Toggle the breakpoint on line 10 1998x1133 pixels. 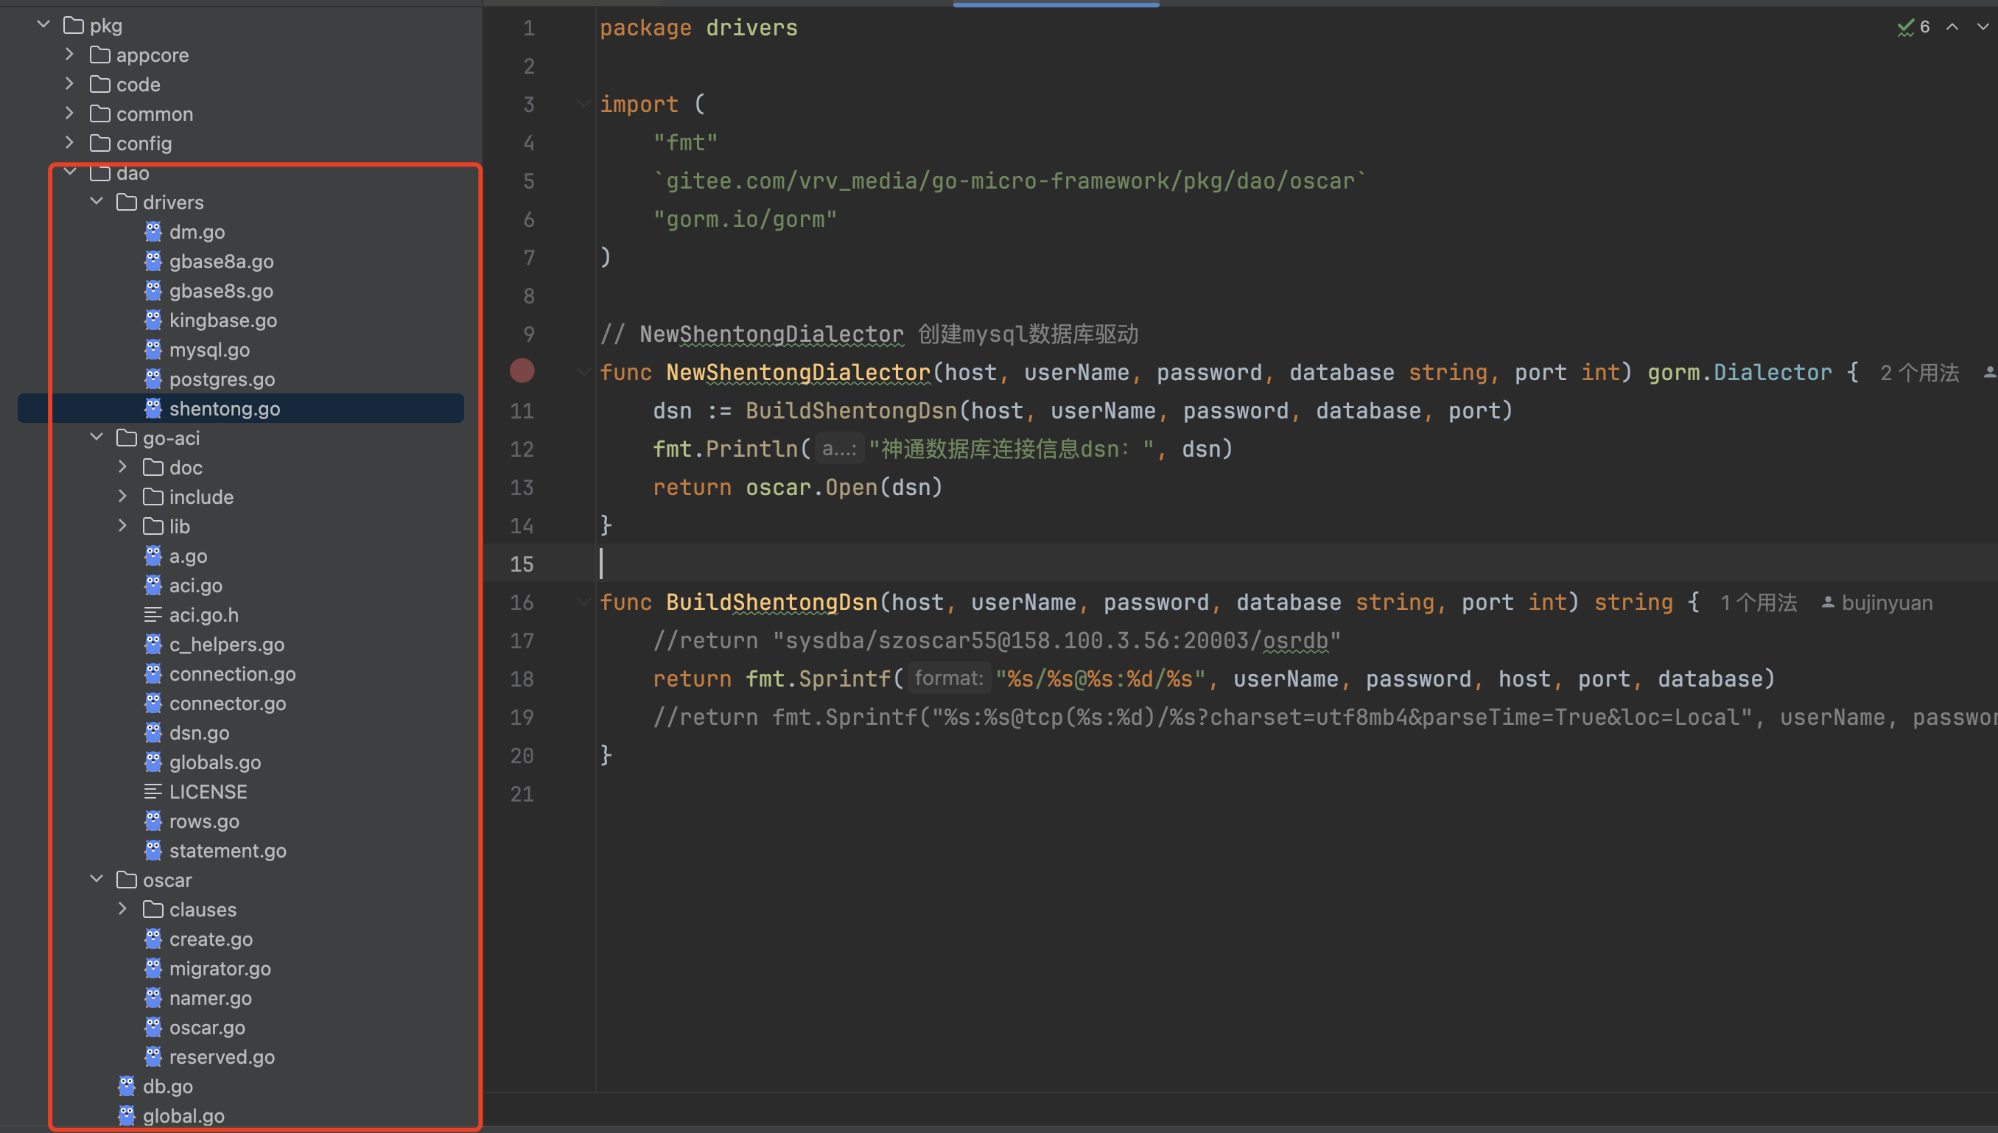522,371
